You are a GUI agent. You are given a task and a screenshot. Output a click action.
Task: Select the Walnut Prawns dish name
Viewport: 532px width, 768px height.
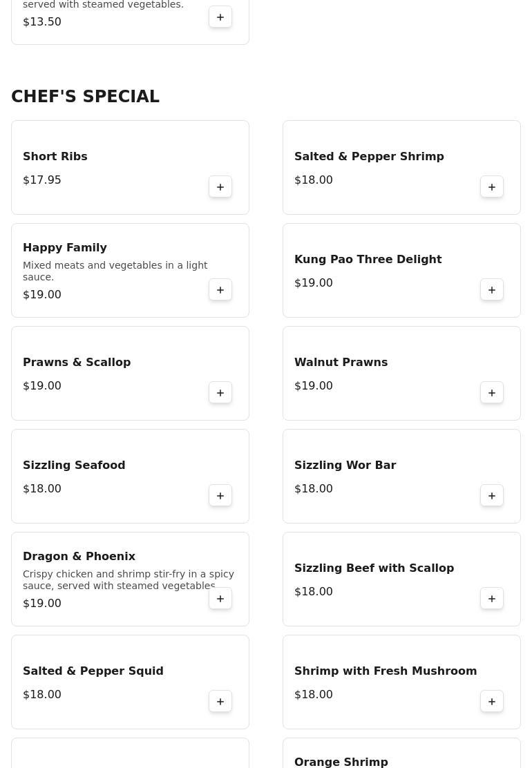click(x=341, y=363)
